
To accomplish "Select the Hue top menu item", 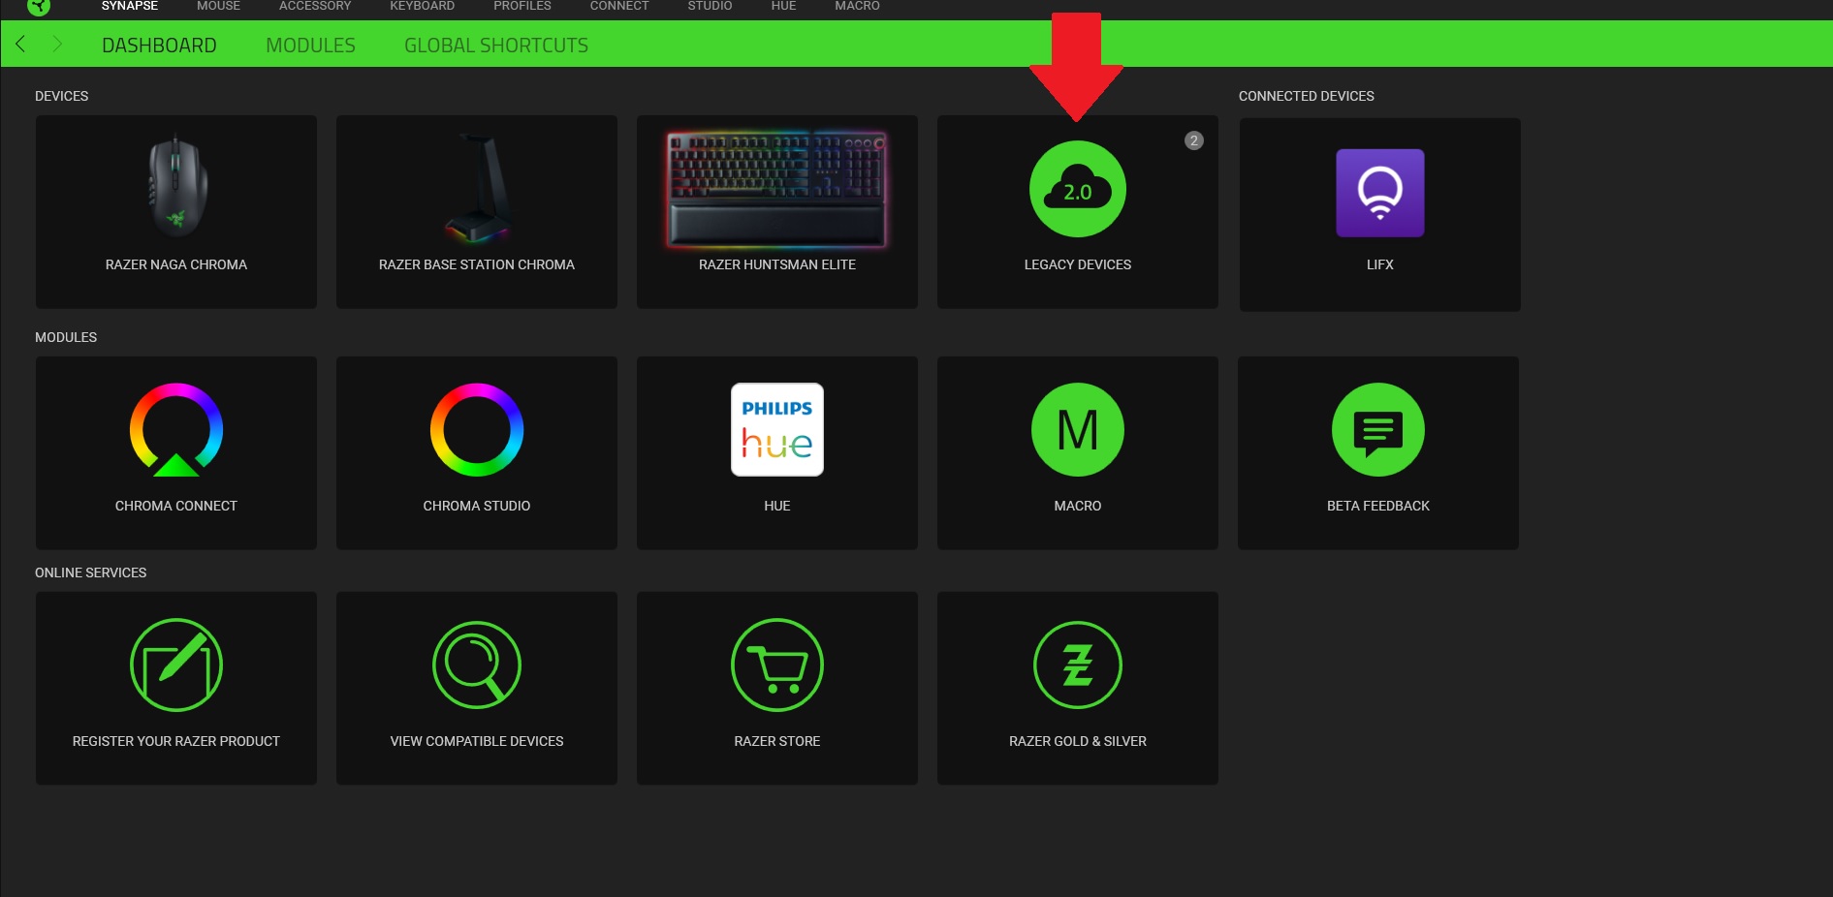I will [x=783, y=6].
